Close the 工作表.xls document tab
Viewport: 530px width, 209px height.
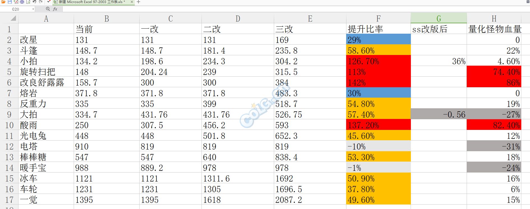(132, 2)
